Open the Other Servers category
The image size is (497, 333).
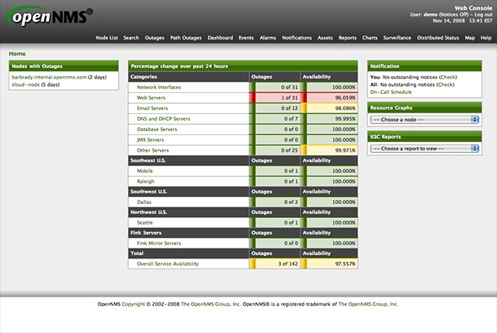point(153,150)
